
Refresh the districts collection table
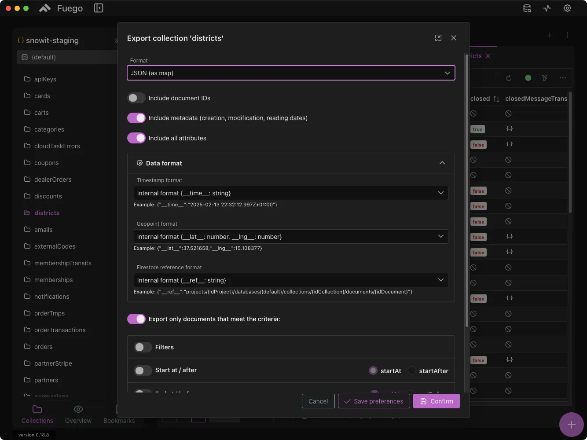[509, 78]
